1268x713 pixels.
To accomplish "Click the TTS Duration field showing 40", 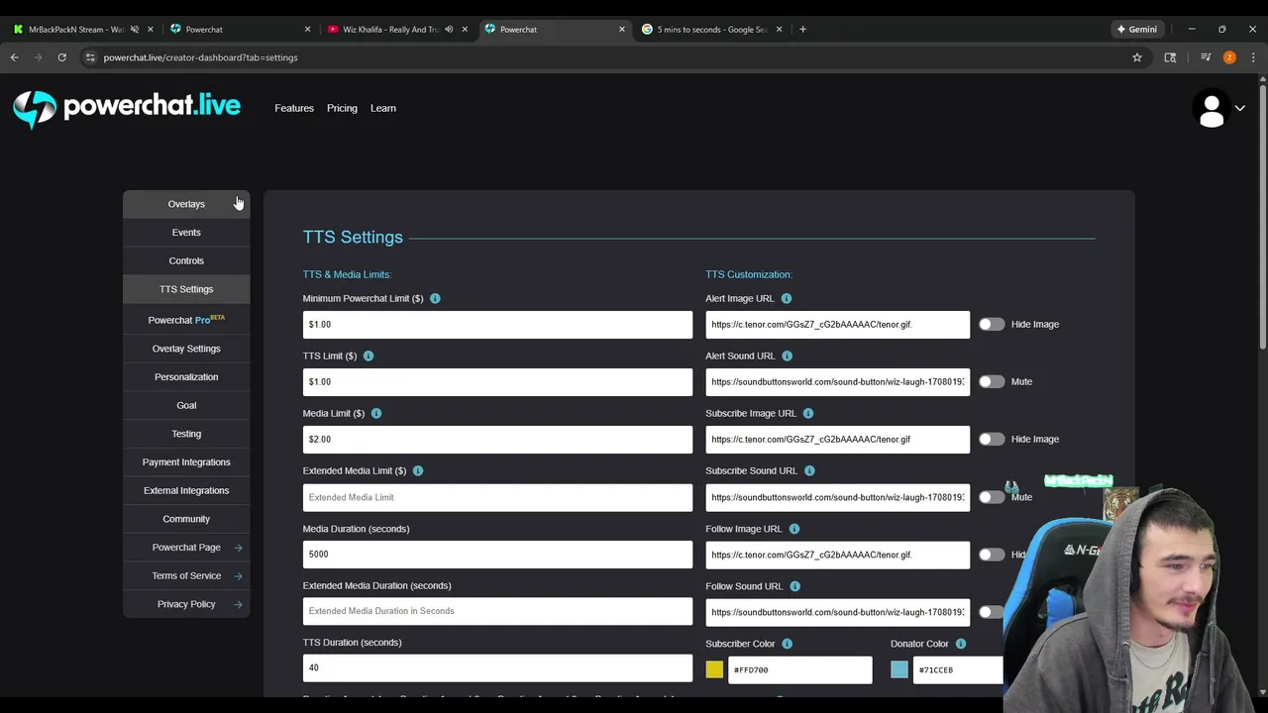I will (x=497, y=668).
